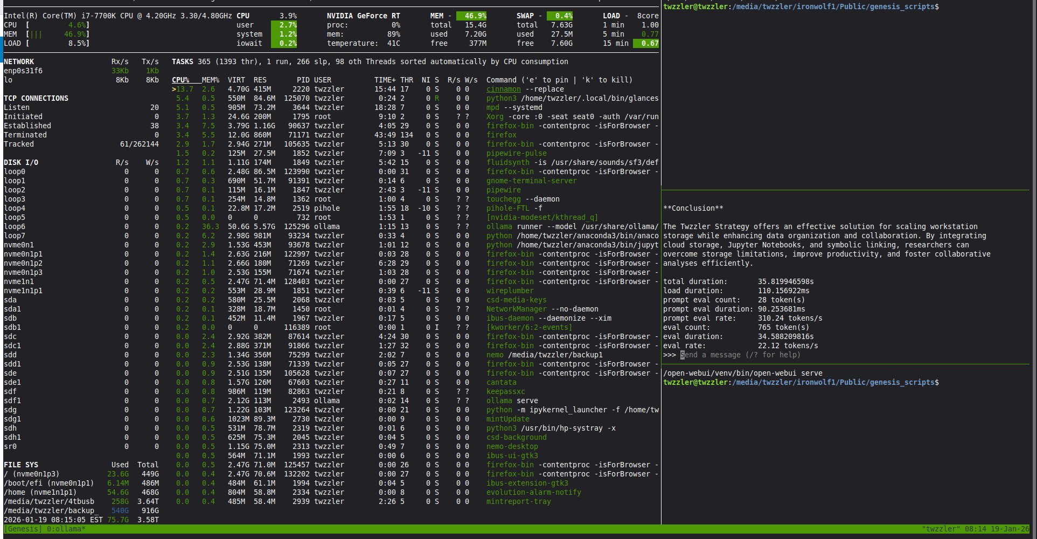Click the tmux status bar clock 08:14 19-Jan-26

[x=997, y=529]
